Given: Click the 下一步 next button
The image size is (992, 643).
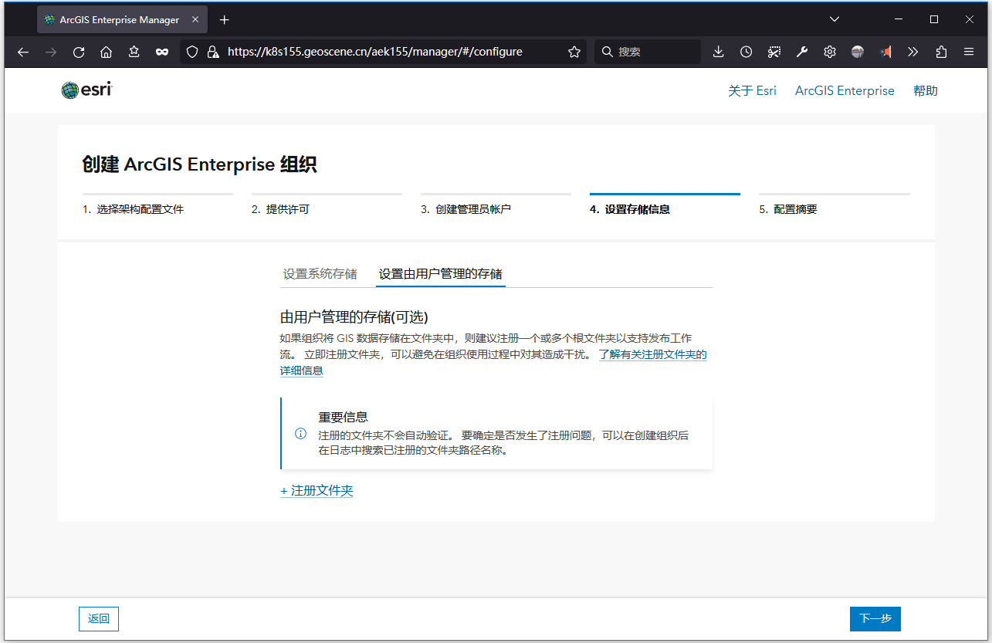Looking at the screenshot, I should [x=875, y=619].
